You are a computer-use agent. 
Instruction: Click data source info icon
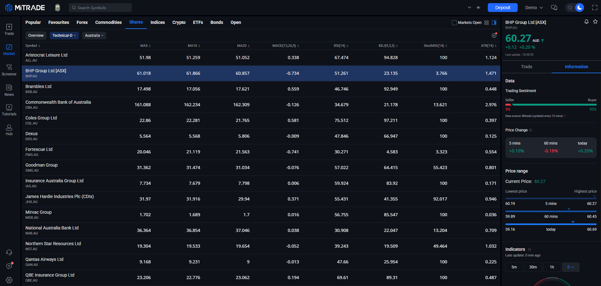(565, 116)
